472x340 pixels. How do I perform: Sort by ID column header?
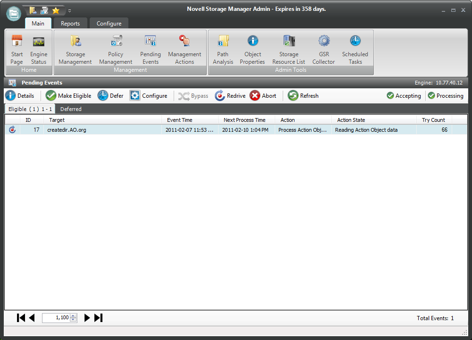point(32,120)
